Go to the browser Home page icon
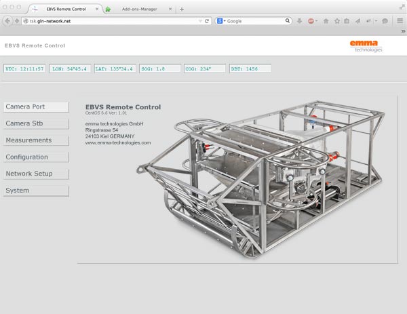This screenshot has height=314, width=407. pyautogui.click(x=326, y=21)
